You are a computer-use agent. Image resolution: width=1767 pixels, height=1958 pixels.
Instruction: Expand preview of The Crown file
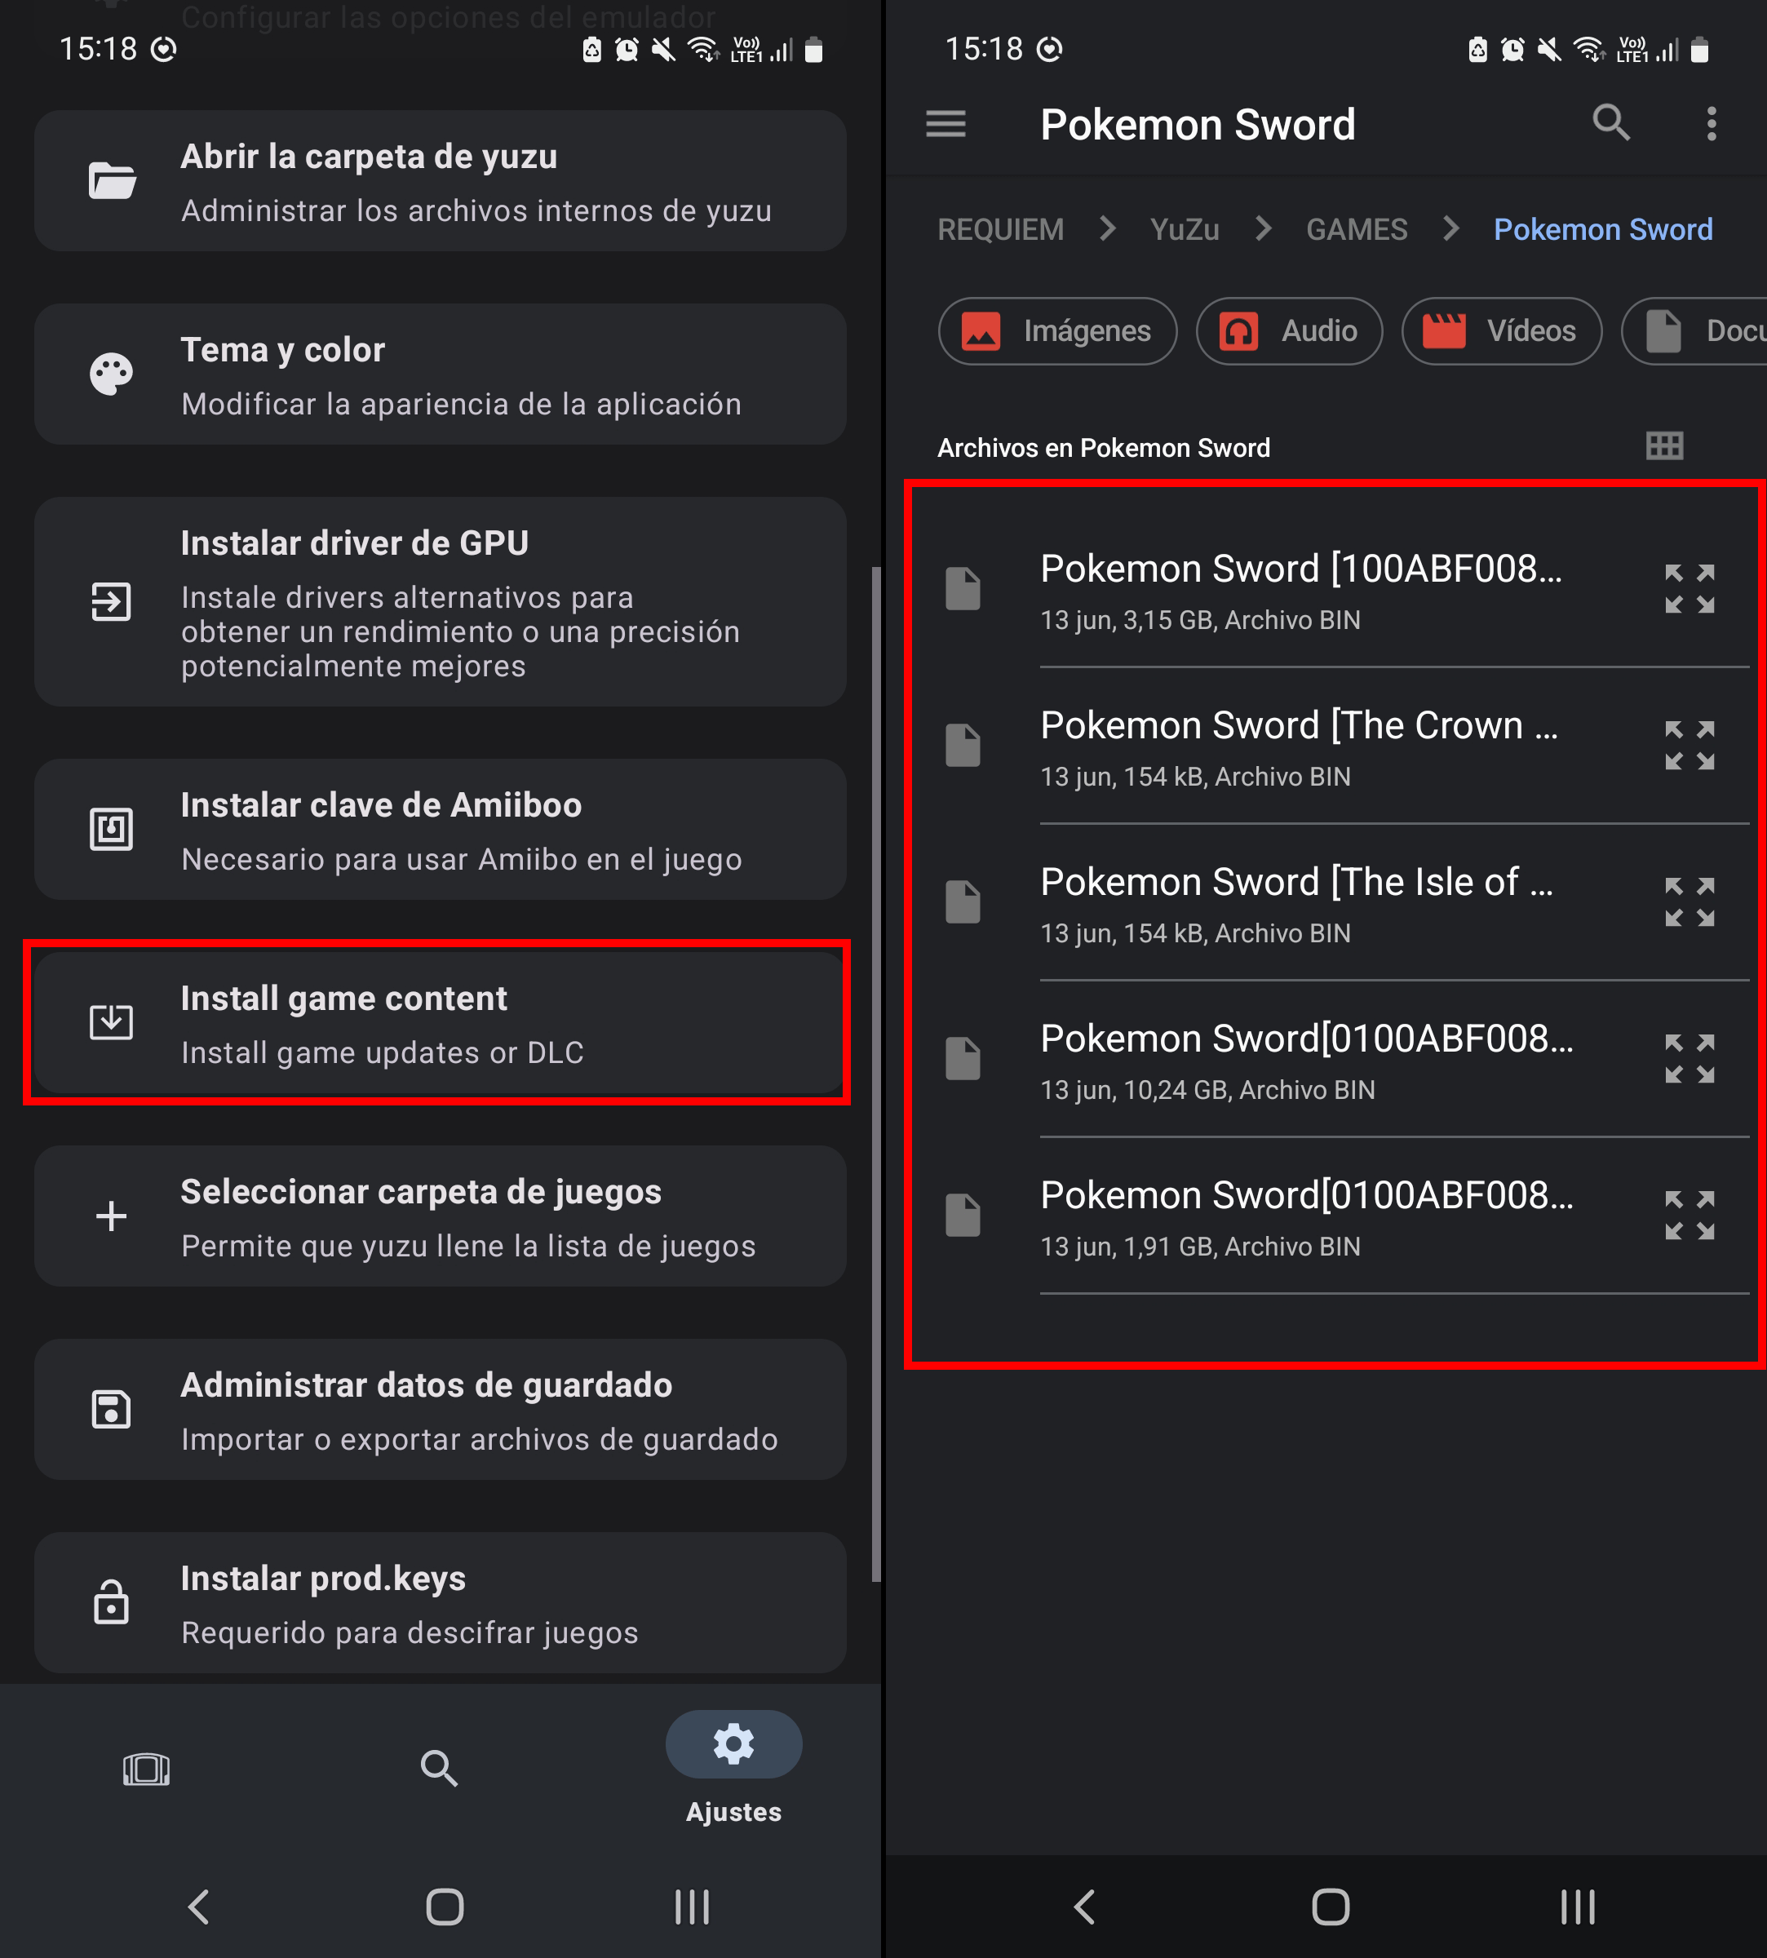1689,745
